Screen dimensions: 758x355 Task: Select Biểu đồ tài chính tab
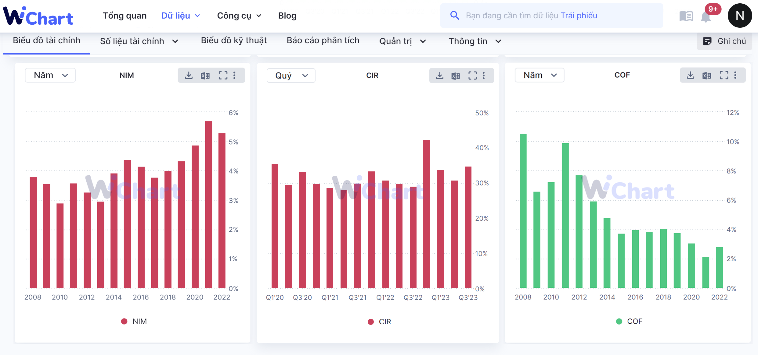(x=47, y=40)
